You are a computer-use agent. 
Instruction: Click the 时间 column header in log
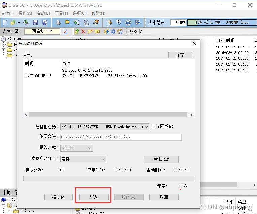point(29,63)
